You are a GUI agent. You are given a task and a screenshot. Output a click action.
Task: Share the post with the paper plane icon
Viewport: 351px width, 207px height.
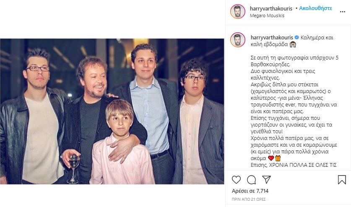click(x=266, y=180)
